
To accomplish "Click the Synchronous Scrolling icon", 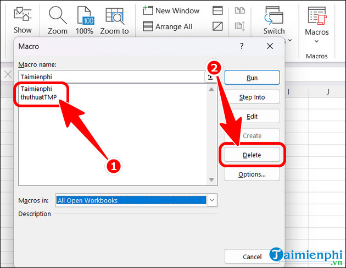I will click(x=239, y=26).
